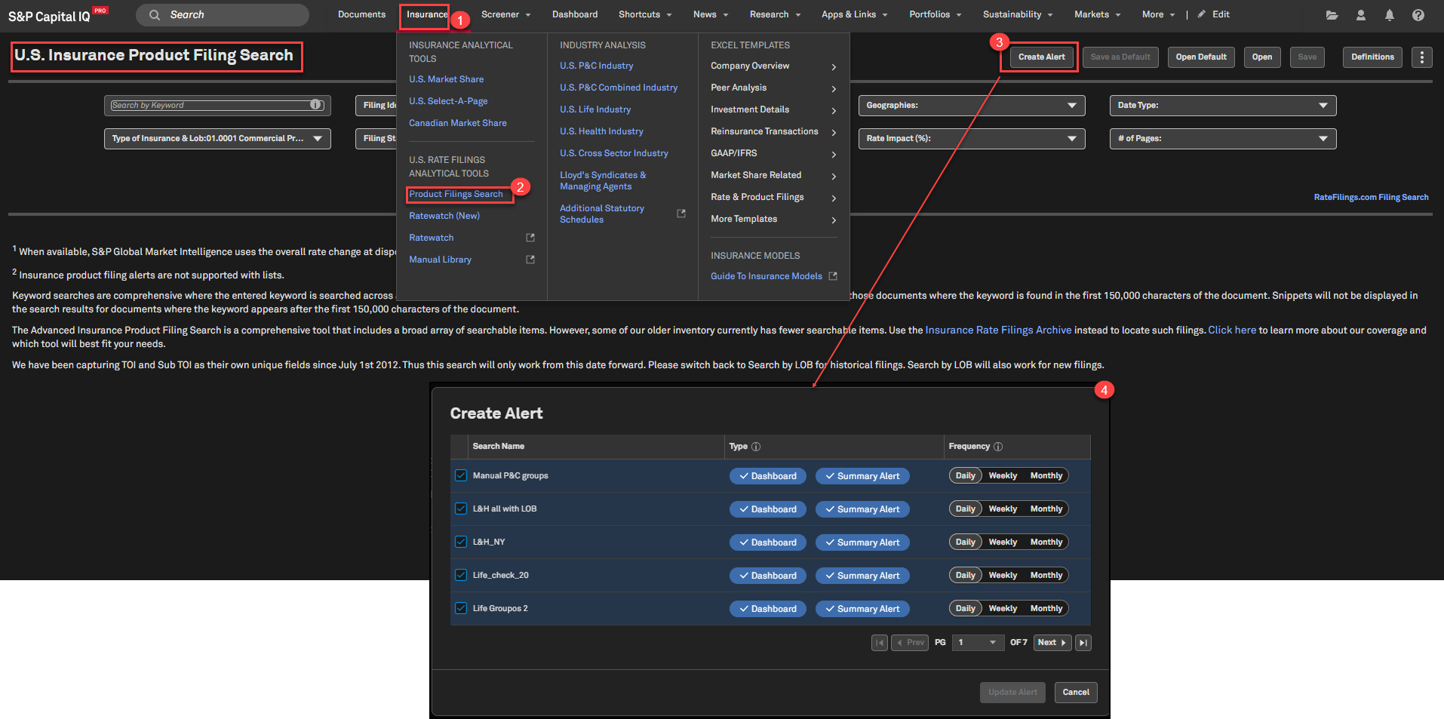Select Product Filings Search menu item
The width and height of the screenshot is (1444, 719).
pyautogui.click(x=456, y=195)
